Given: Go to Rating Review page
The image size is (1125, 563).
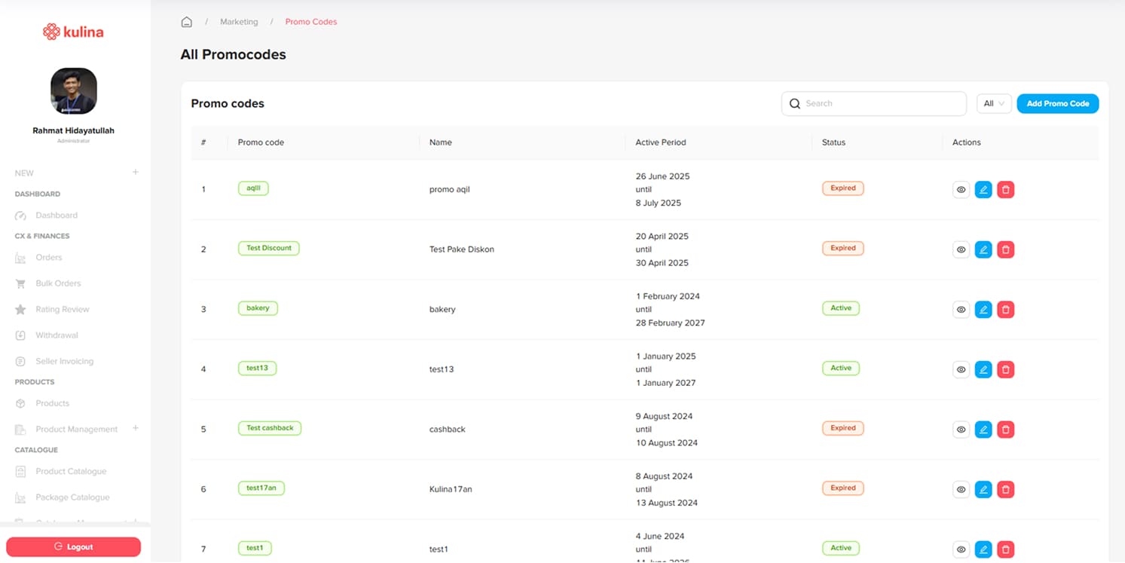Looking at the screenshot, I should (62, 310).
